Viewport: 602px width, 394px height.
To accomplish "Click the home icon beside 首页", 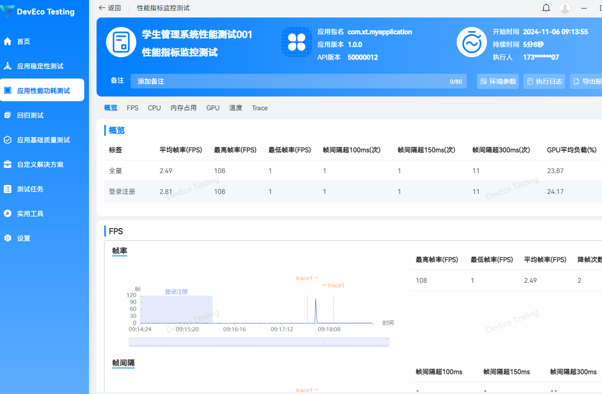I will (8, 42).
